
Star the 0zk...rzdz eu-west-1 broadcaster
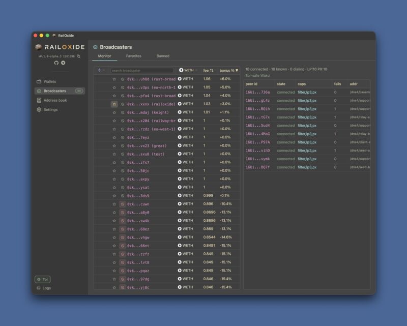tap(114, 129)
